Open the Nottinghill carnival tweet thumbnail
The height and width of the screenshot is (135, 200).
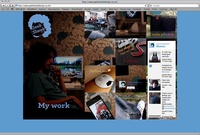coord(155,57)
